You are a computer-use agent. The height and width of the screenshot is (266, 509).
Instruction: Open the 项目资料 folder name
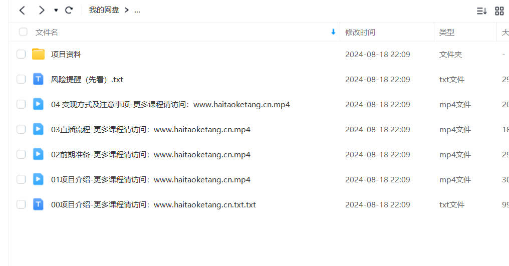coord(66,54)
